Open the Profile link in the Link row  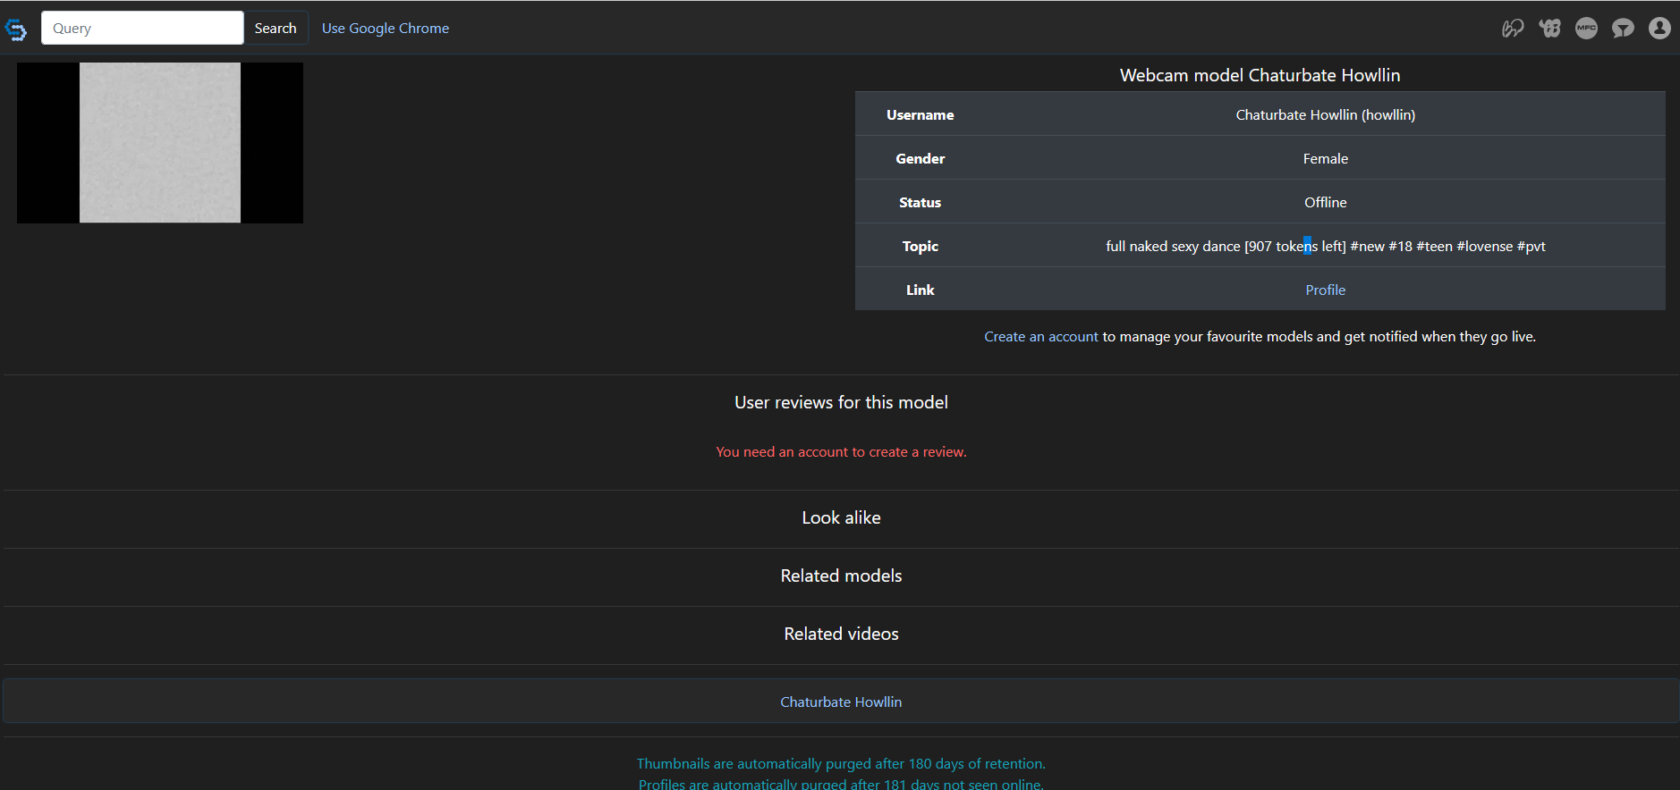[x=1325, y=290]
